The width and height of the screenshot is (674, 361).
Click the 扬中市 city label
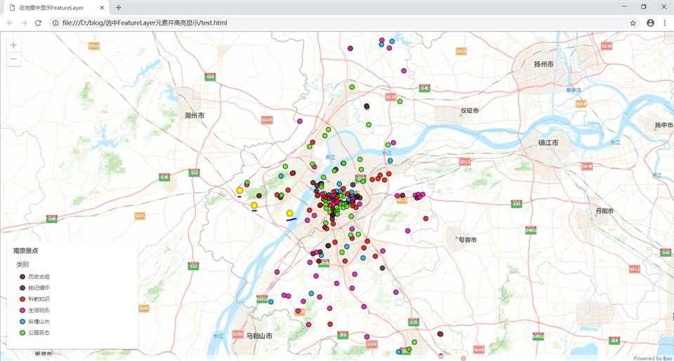pyautogui.click(x=663, y=125)
